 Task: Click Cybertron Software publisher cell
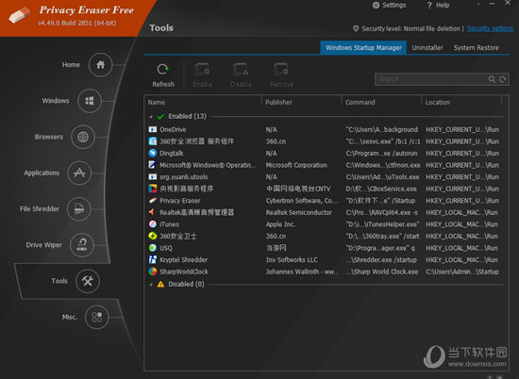302,201
